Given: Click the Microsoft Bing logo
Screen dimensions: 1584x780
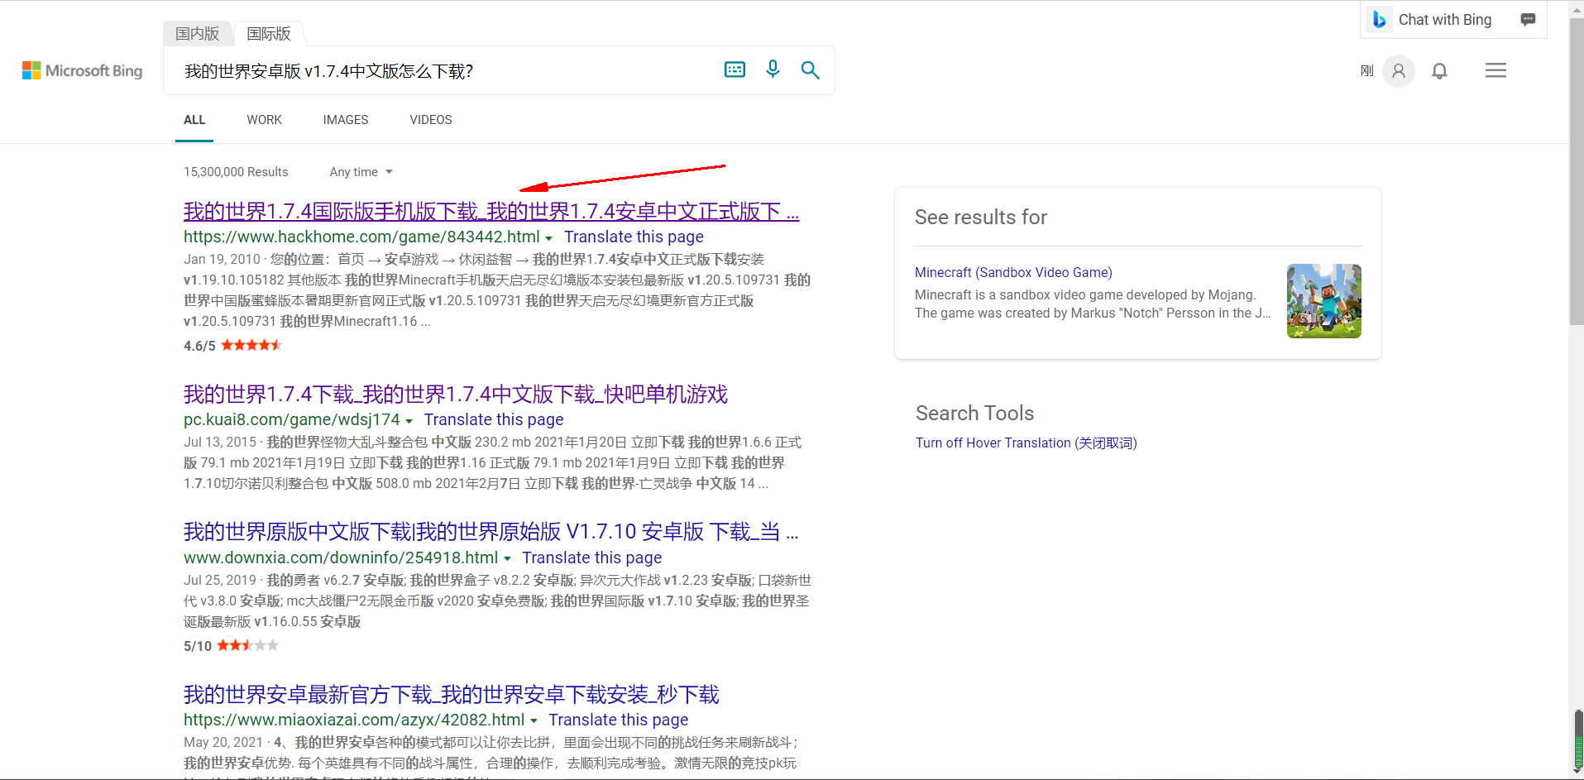Looking at the screenshot, I should (82, 70).
